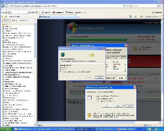
Task: Cancel the File Download progress dialog
Action: pos(99,78)
